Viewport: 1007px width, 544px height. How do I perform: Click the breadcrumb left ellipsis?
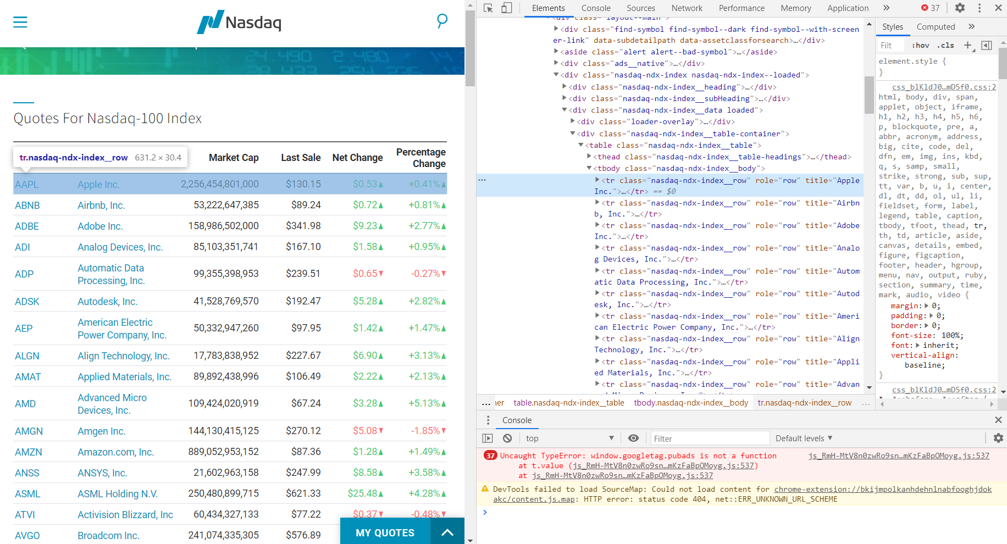(486, 403)
